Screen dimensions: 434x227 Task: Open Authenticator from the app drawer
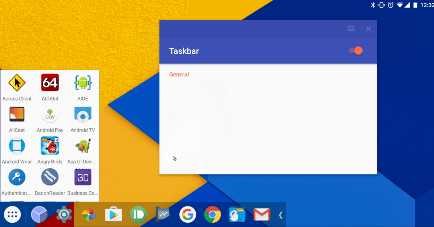[x=17, y=177]
